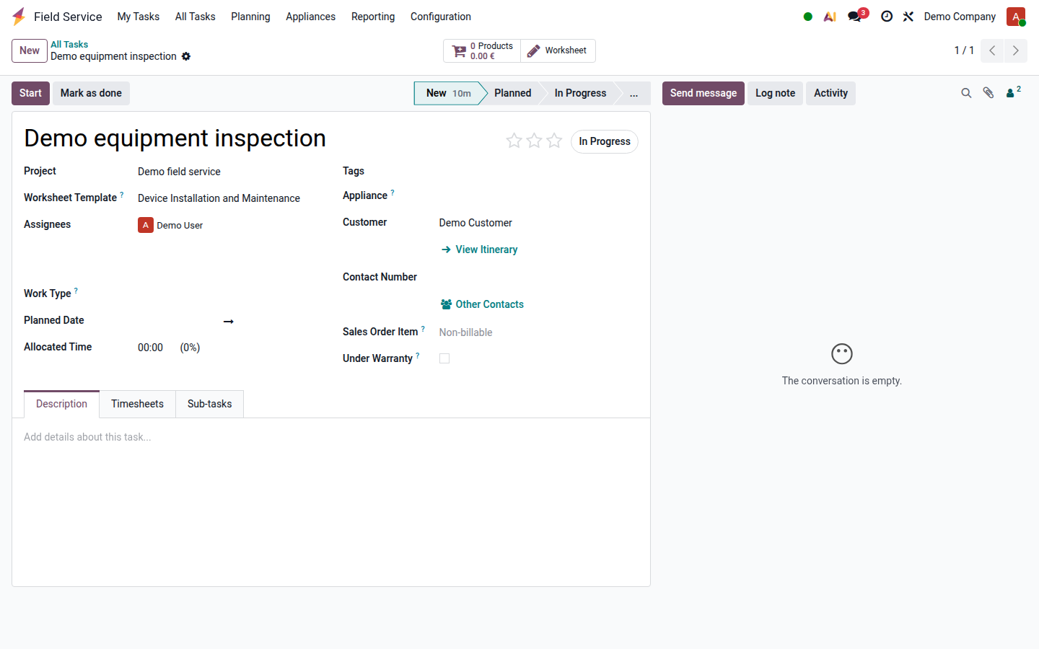Image resolution: width=1039 pixels, height=649 pixels.
Task: Open the Worksheet stat button
Action: pyautogui.click(x=558, y=50)
